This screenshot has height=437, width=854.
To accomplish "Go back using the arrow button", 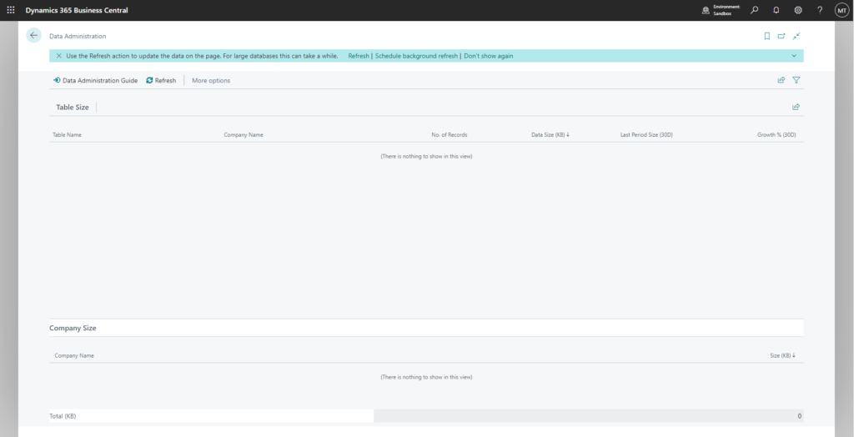I will [x=33, y=35].
